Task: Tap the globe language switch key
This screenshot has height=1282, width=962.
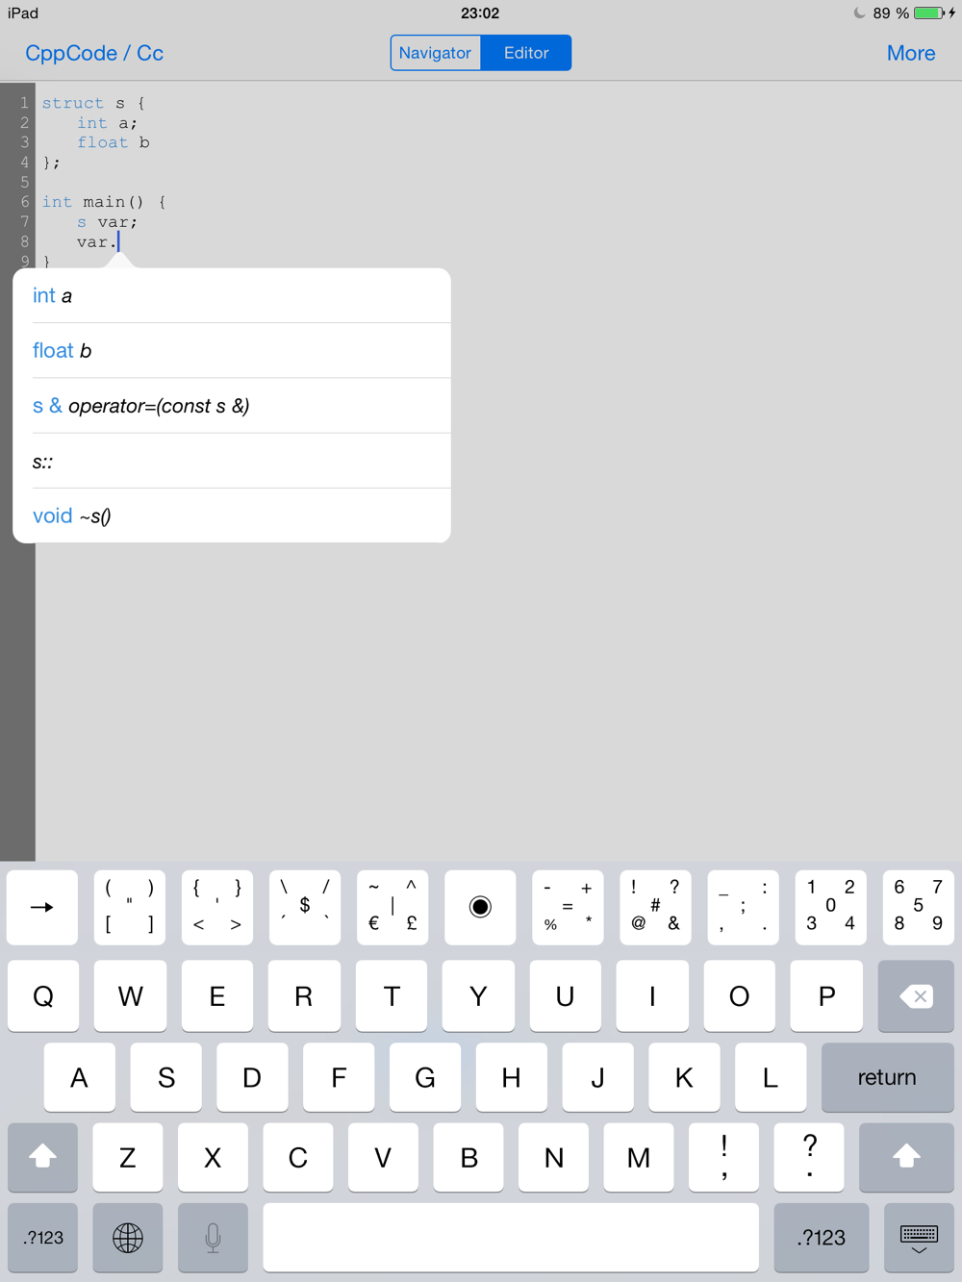Action: [x=128, y=1238]
